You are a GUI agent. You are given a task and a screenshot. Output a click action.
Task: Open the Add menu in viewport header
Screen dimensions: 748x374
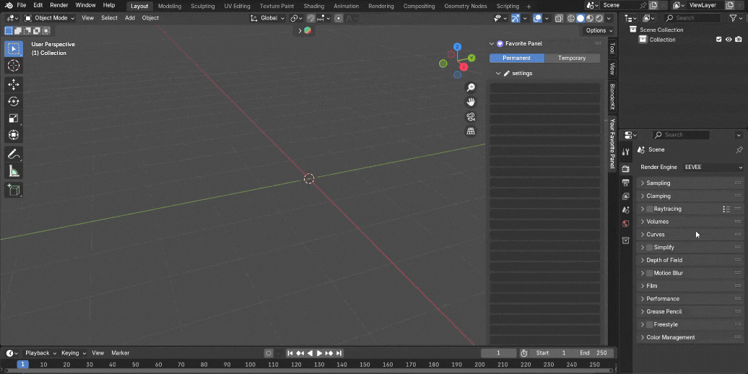(130, 18)
